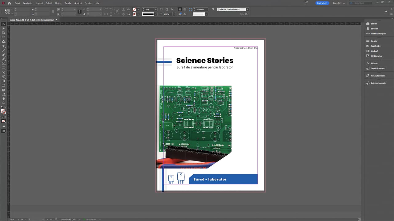394x221 pixels.
Task: Select the Zoom magnifier tool
Action: click(4, 103)
